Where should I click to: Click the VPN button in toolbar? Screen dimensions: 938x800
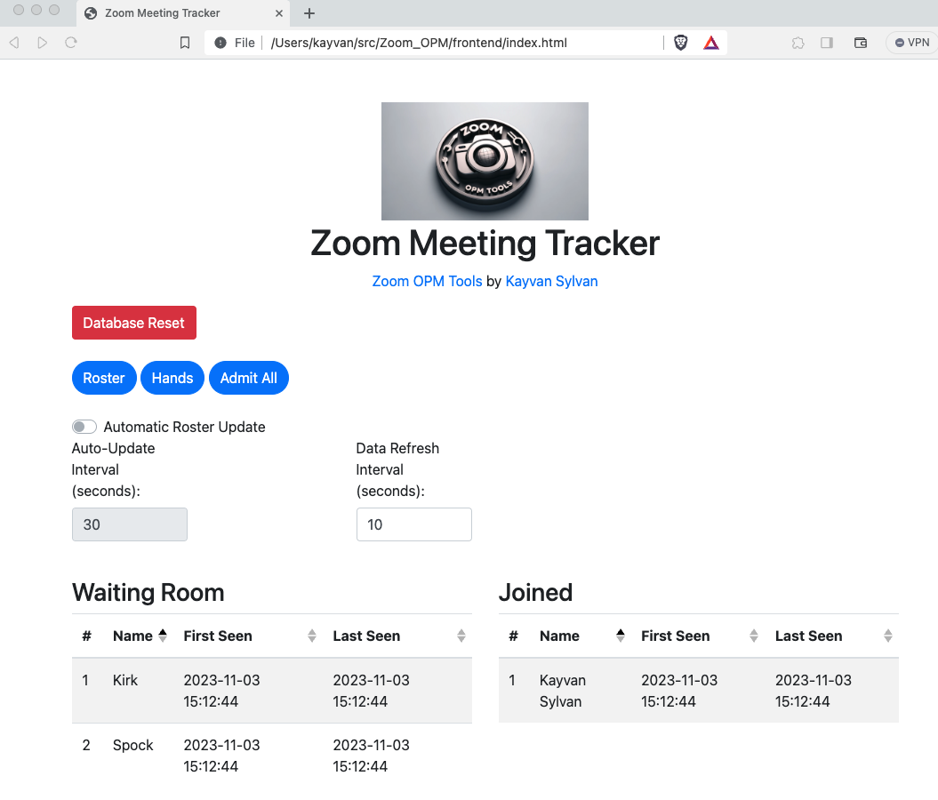point(911,43)
